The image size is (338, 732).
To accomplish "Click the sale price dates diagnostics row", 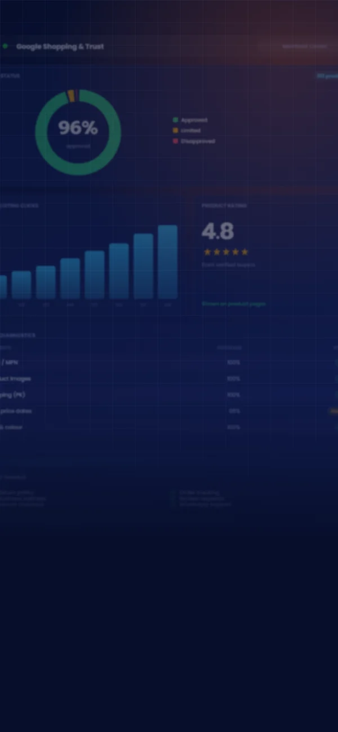I will pyautogui.click(x=169, y=412).
